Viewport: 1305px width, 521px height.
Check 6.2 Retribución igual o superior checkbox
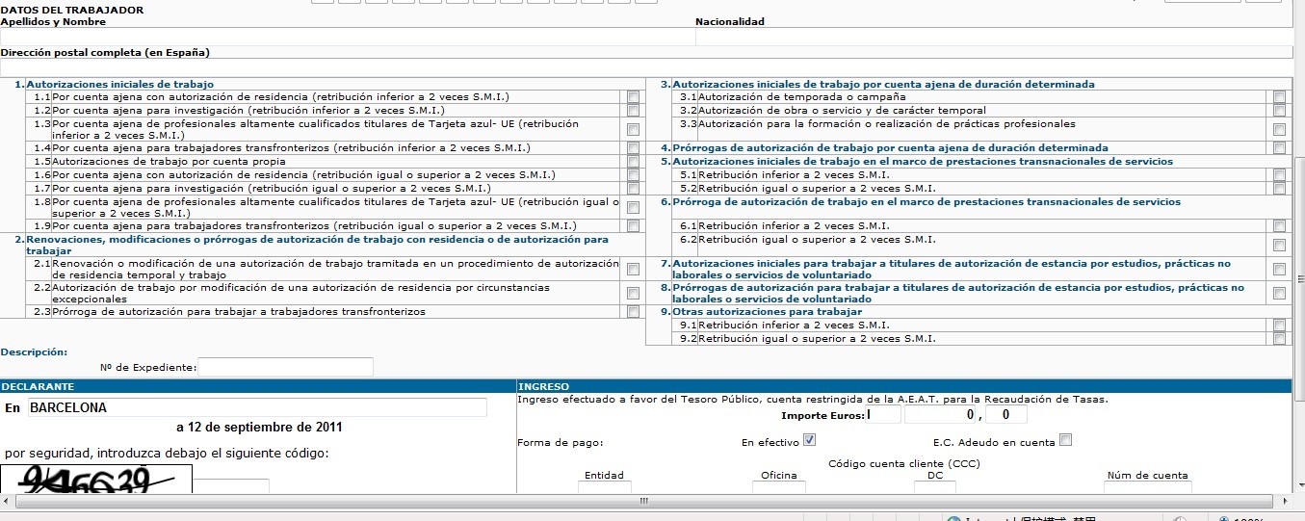(x=1279, y=245)
